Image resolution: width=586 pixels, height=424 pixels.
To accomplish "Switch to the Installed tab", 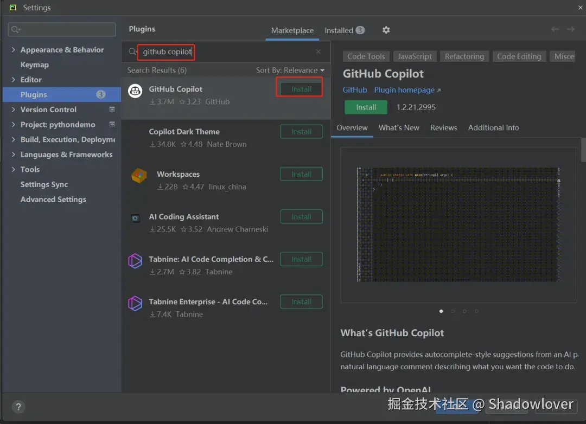I will (344, 30).
